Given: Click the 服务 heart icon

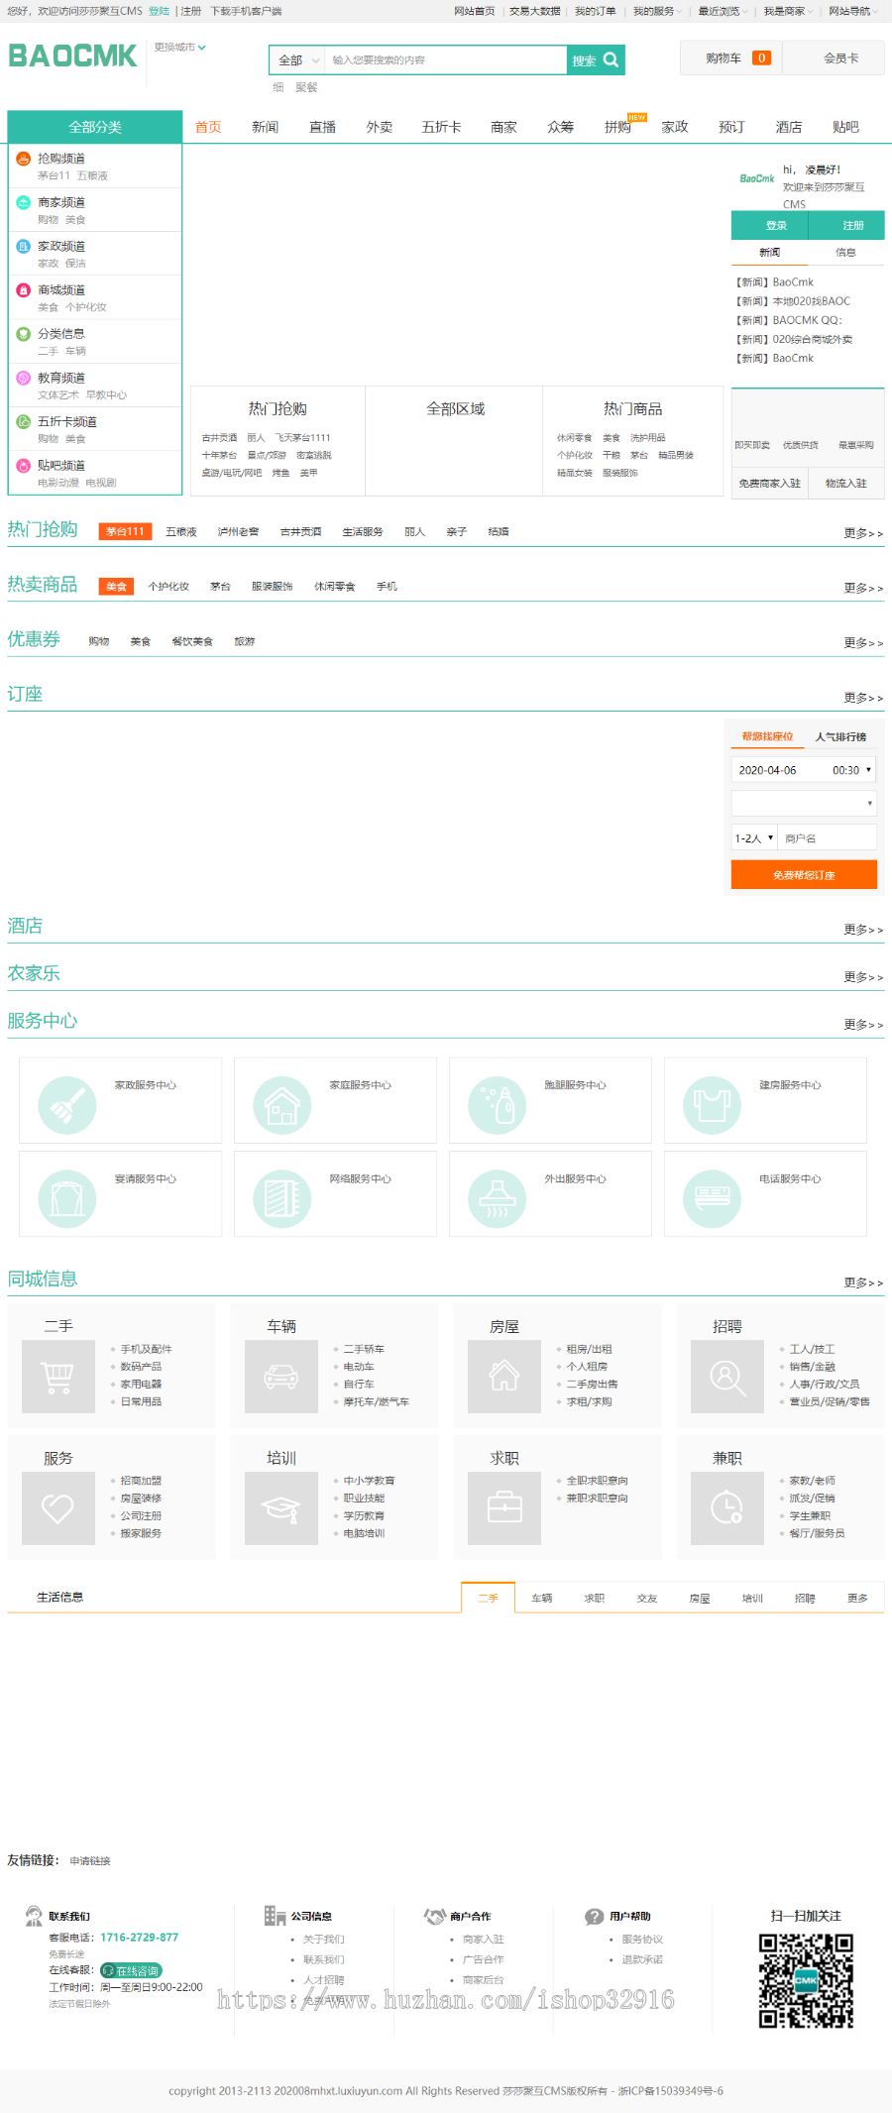Looking at the screenshot, I should tap(58, 1508).
